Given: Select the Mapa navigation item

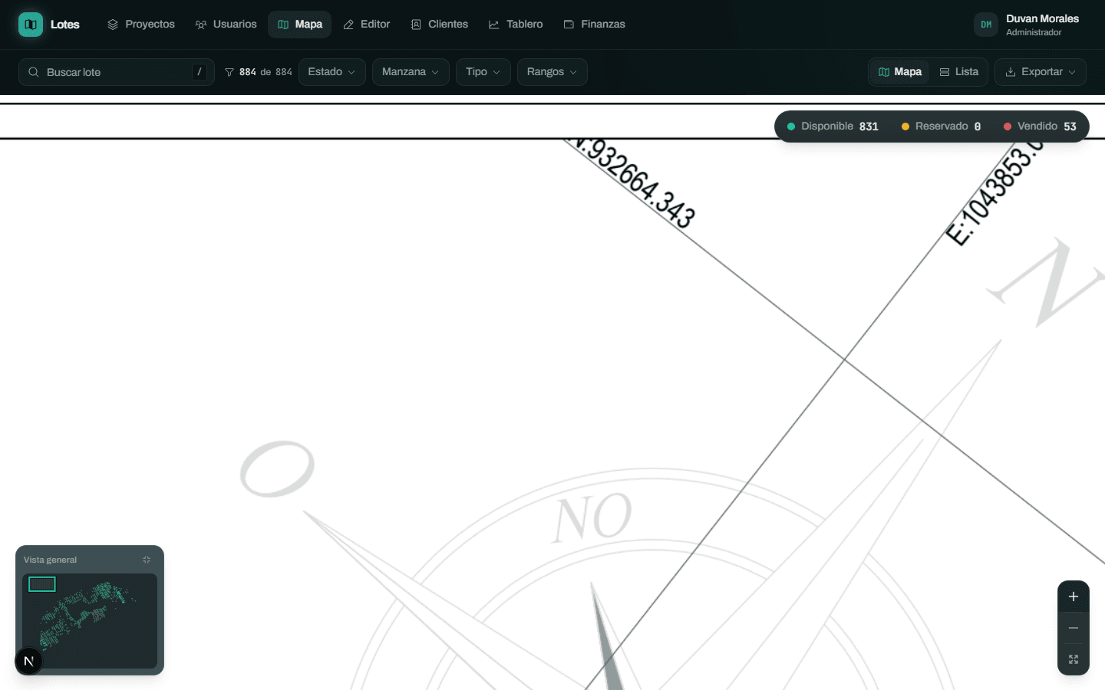Looking at the screenshot, I should coord(300,25).
